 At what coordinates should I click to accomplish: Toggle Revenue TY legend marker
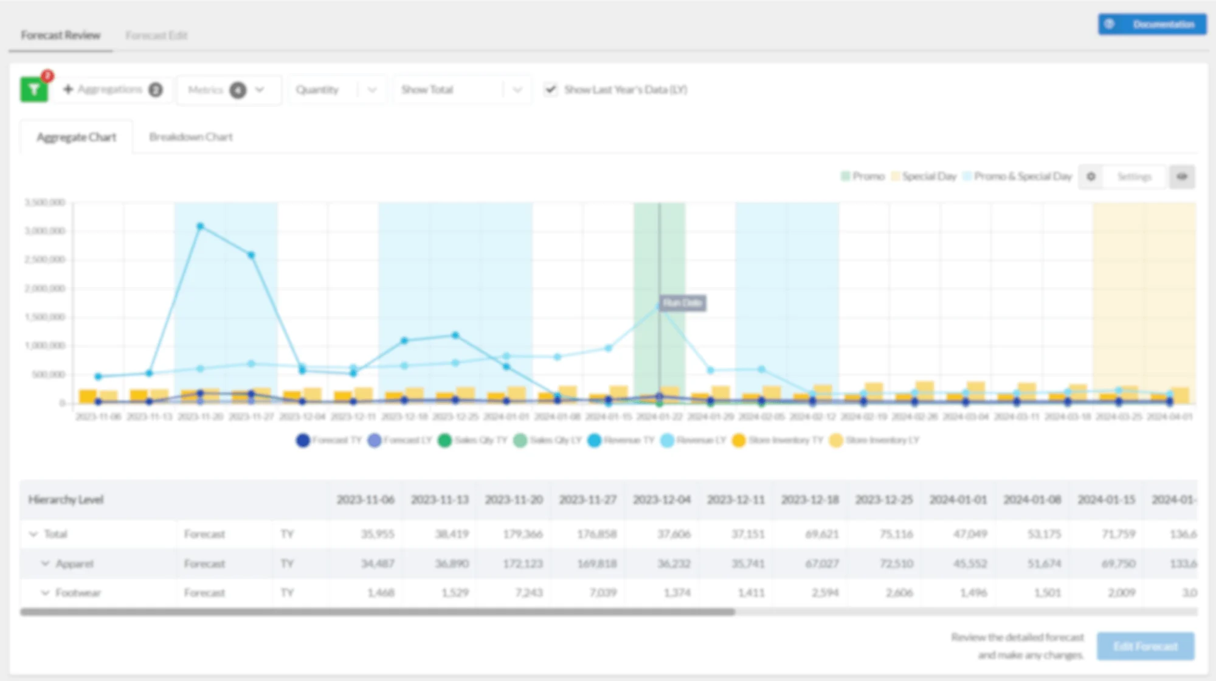[594, 440]
